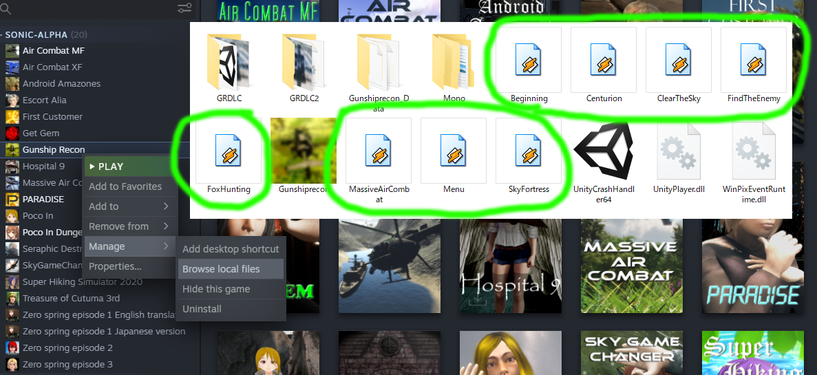Click the Gunship Recon sidebar icon
Viewport: 817px width, 375px height.
click(x=12, y=149)
